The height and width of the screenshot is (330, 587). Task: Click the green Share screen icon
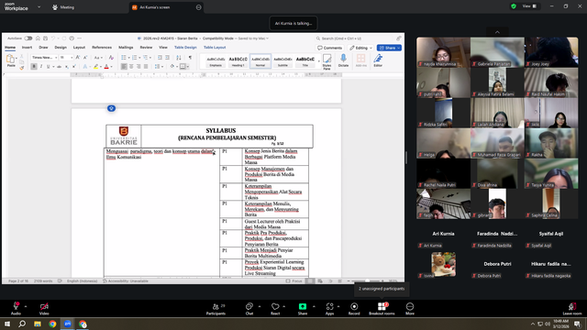[x=303, y=306]
